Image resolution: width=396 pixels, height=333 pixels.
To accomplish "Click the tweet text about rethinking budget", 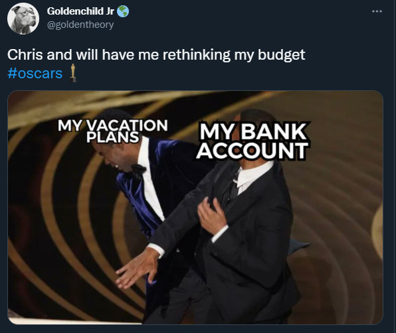I will pos(156,54).
